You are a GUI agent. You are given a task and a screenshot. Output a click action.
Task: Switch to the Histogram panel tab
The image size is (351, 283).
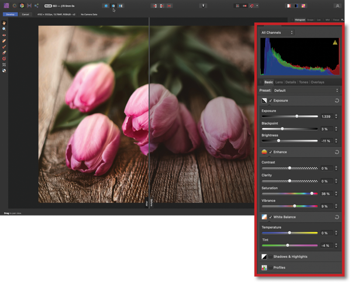click(x=300, y=20)
